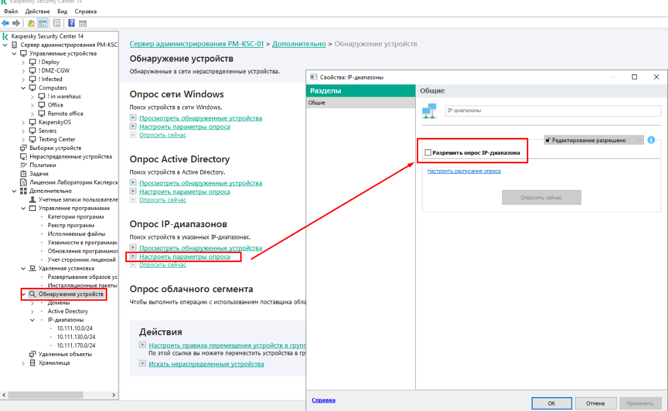668x411 pixels.
Task: Click the Выборки устройств icon
Action: click(23, 148)
